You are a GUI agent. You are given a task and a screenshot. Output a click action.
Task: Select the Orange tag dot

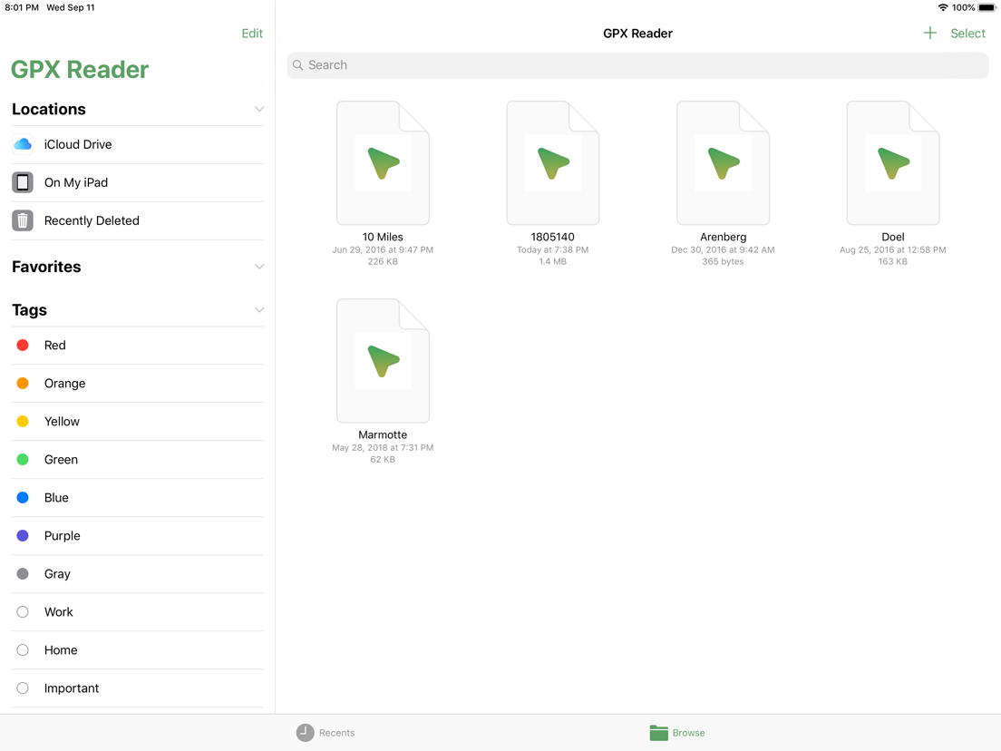tap(23, 383)
